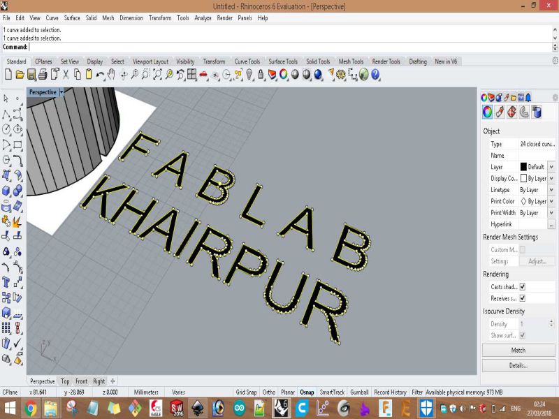Click the Print icon
The height and width of the screenshot is (419, 559).
pyautogui.click(x=43, y=75)
